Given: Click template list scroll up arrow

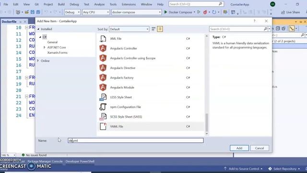Looking at the screenshot, I should click(x=207, y=36).
